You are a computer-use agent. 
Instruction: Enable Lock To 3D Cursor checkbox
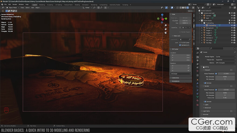pos(180,43)
